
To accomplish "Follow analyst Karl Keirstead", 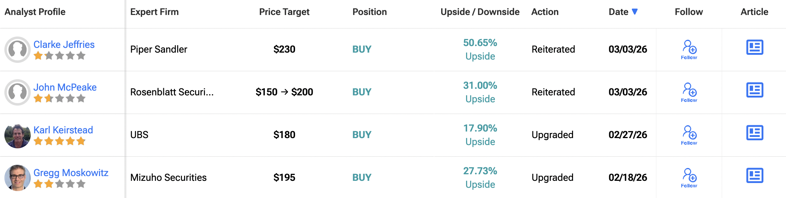I will (689, 135).
